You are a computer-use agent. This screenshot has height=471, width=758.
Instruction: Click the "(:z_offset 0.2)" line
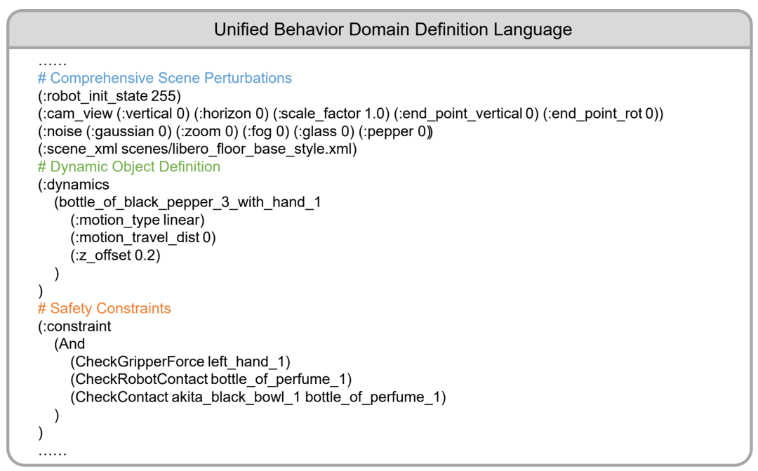click(x=115, y=256)
